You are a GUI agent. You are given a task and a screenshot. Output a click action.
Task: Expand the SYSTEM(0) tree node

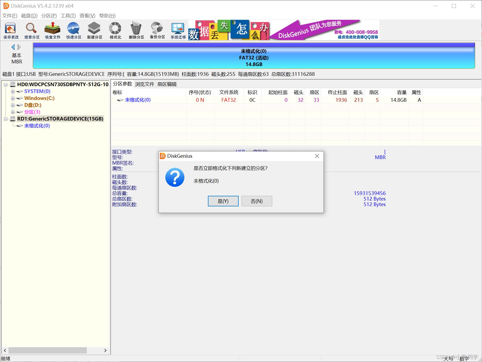click(13, 91)
